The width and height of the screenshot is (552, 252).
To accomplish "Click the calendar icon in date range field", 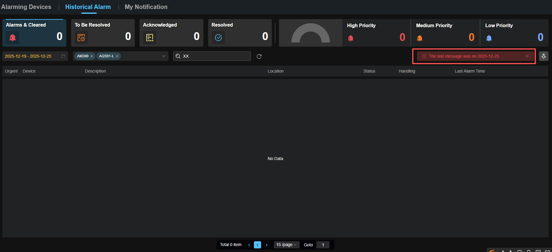I will pyautogui.click(x=63, y=56).
